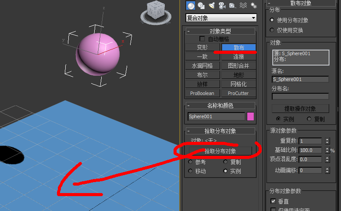Select the Space Warps category icon
This screenshot has width=341, height=211.
(x=243, y=5)
